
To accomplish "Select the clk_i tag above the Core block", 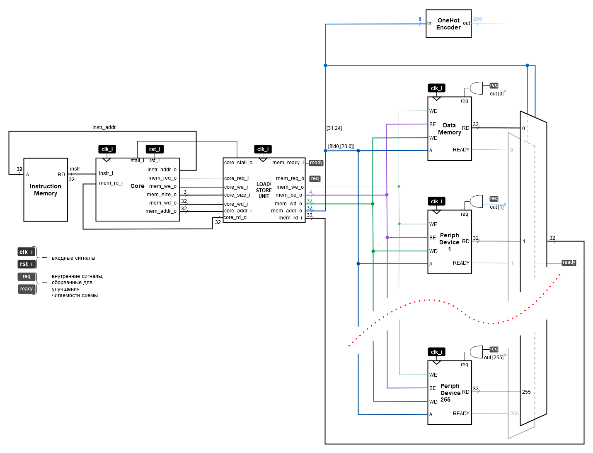I will click(x=107, y=149).
